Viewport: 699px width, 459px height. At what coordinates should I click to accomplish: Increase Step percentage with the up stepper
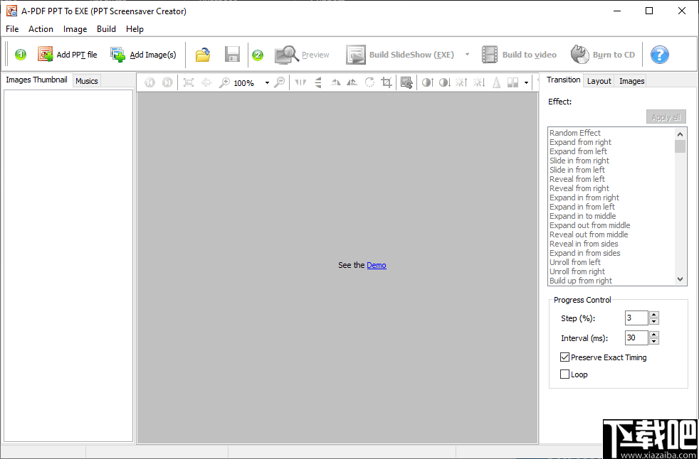(x=653, y=315)
